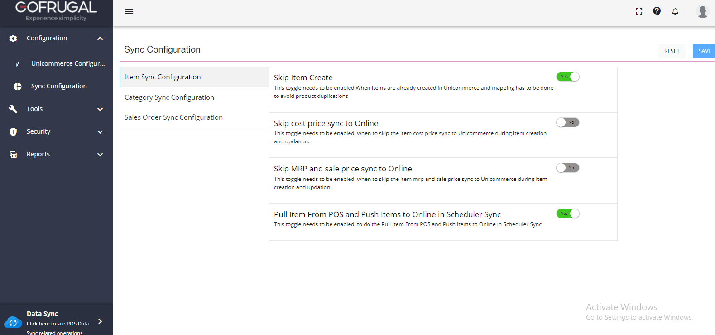Turn off Pull Item From POS toggle

tap(568, 214)
